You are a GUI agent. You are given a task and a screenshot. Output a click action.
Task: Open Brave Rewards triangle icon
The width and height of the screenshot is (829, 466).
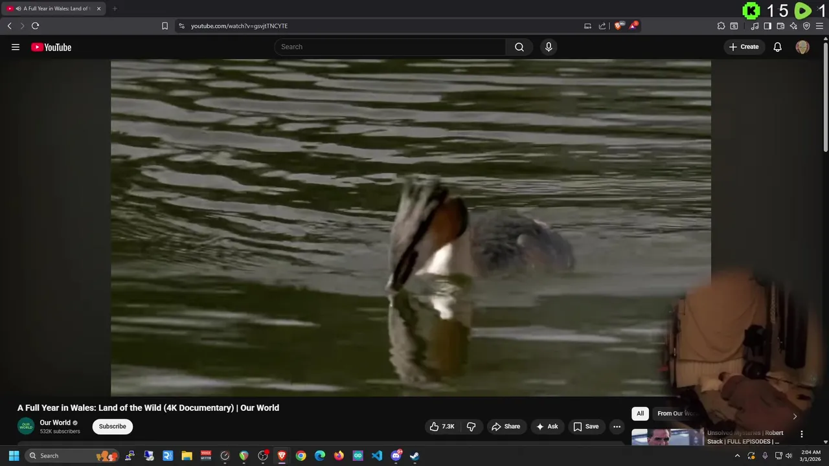(633, 26)
